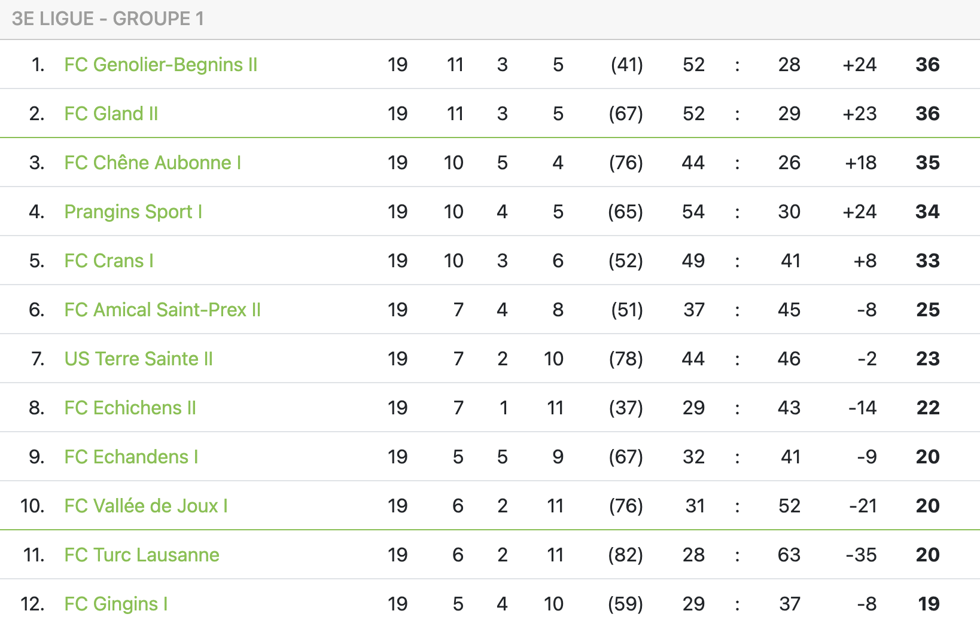980x623 pixels.
Task: Click FC Genolier-Begnins II's 36 points total
Action: coord(927,65)
